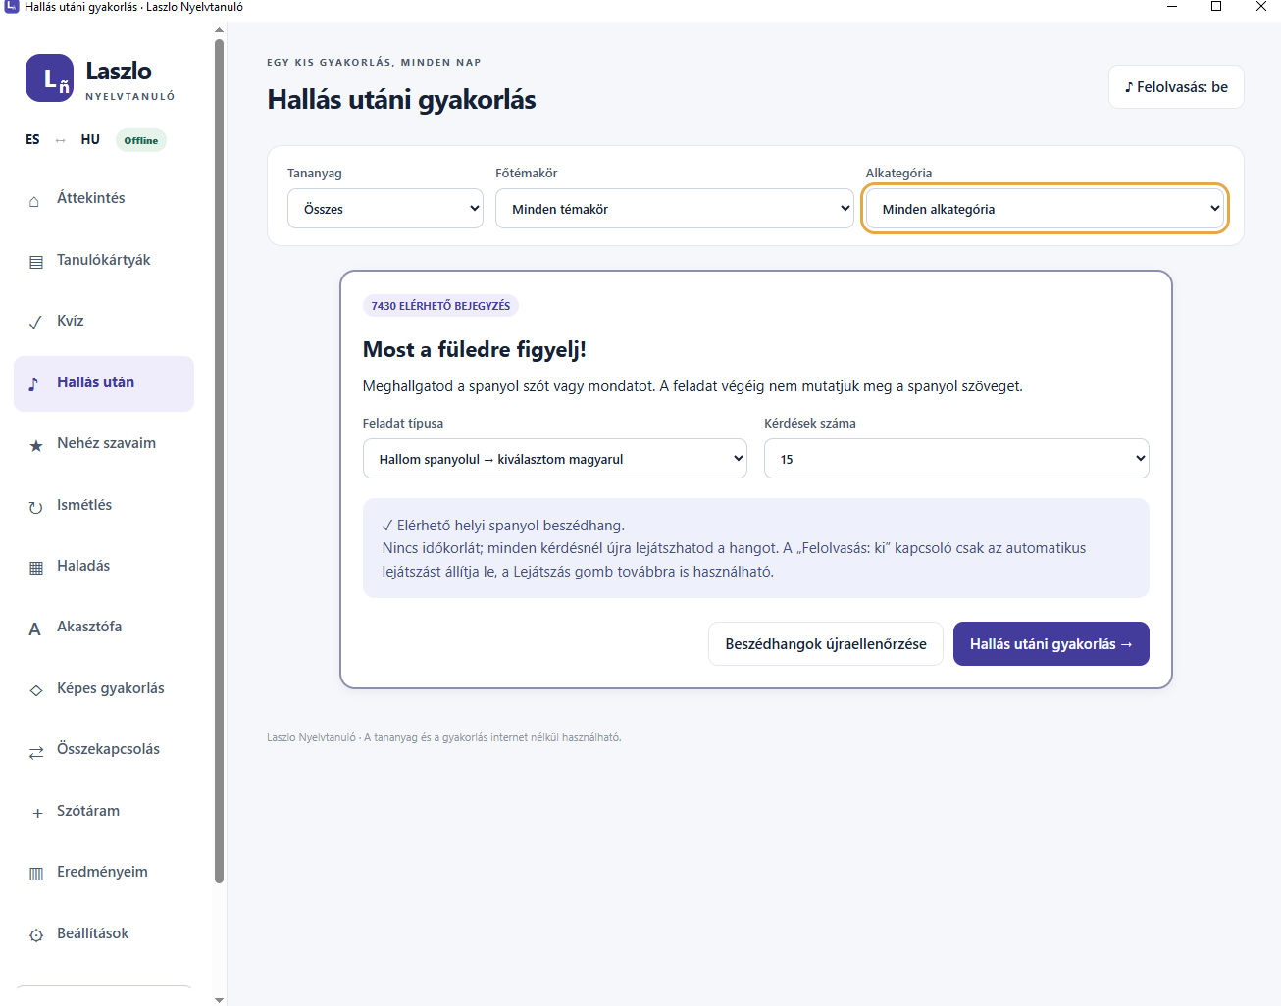
Task: Open the Főtémakör dropdown
Action: (675, 209)
